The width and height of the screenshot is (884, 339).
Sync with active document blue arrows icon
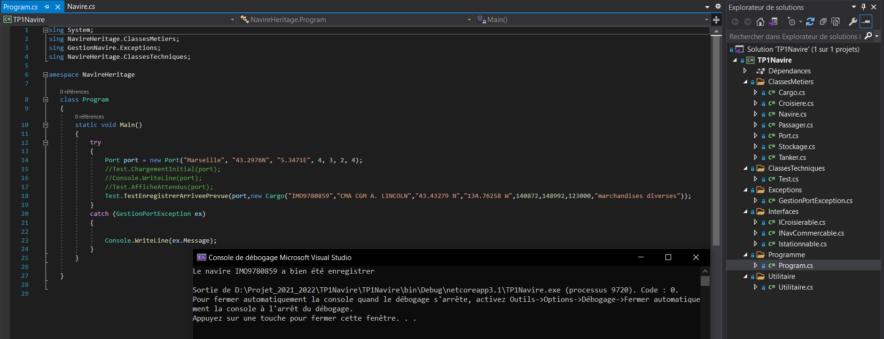[x=810, y=22]
